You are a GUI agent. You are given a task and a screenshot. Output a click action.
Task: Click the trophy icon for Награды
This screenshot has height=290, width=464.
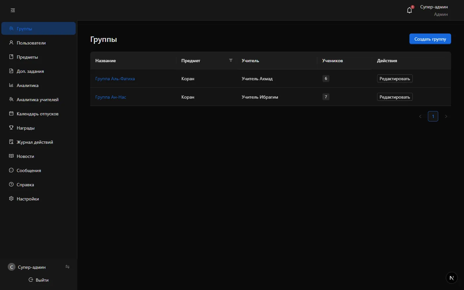pos(11,128)
